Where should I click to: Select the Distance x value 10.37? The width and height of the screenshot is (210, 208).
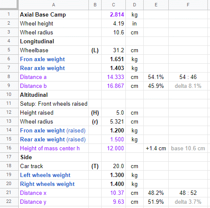click(x=114, y=193)
